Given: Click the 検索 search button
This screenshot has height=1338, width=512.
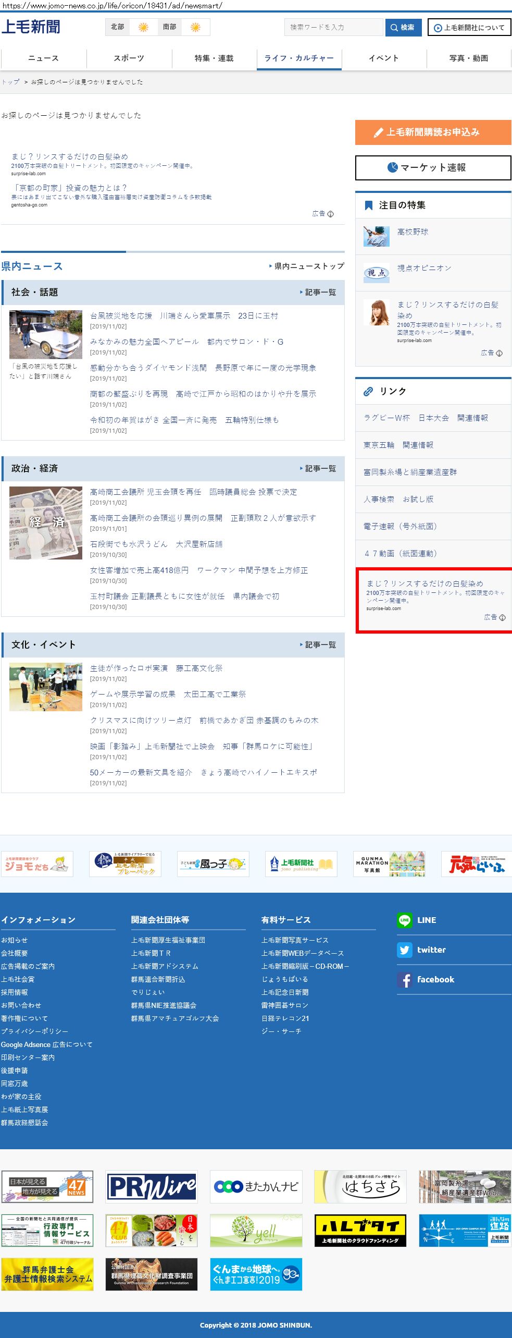Looking at the screenshot, I should coord(403,27).
